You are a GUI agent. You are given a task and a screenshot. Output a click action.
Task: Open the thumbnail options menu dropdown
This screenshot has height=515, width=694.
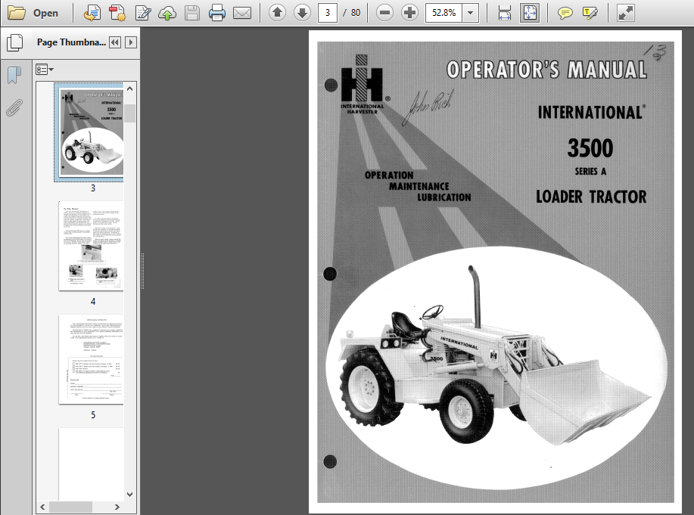click(45, 70)
